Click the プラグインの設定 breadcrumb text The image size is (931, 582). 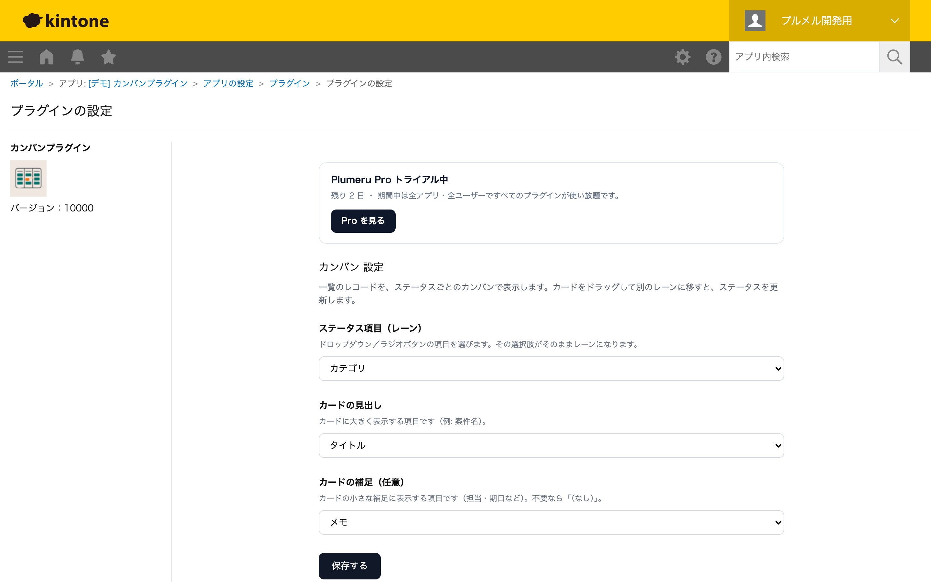click(359, 83)
